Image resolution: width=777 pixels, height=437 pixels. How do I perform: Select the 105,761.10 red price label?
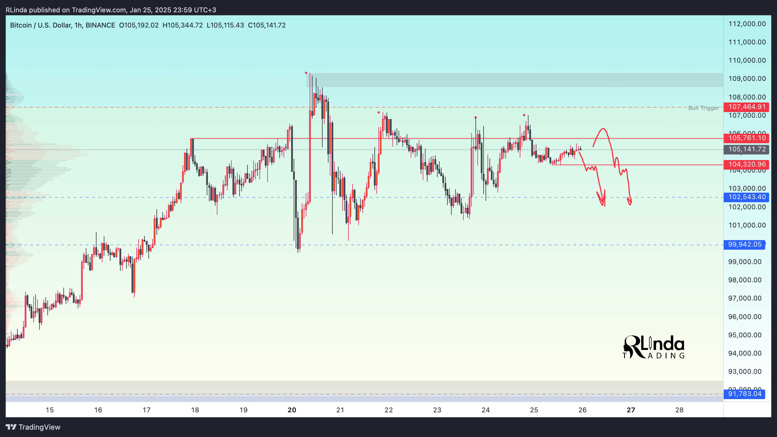(x=746, y=138)
